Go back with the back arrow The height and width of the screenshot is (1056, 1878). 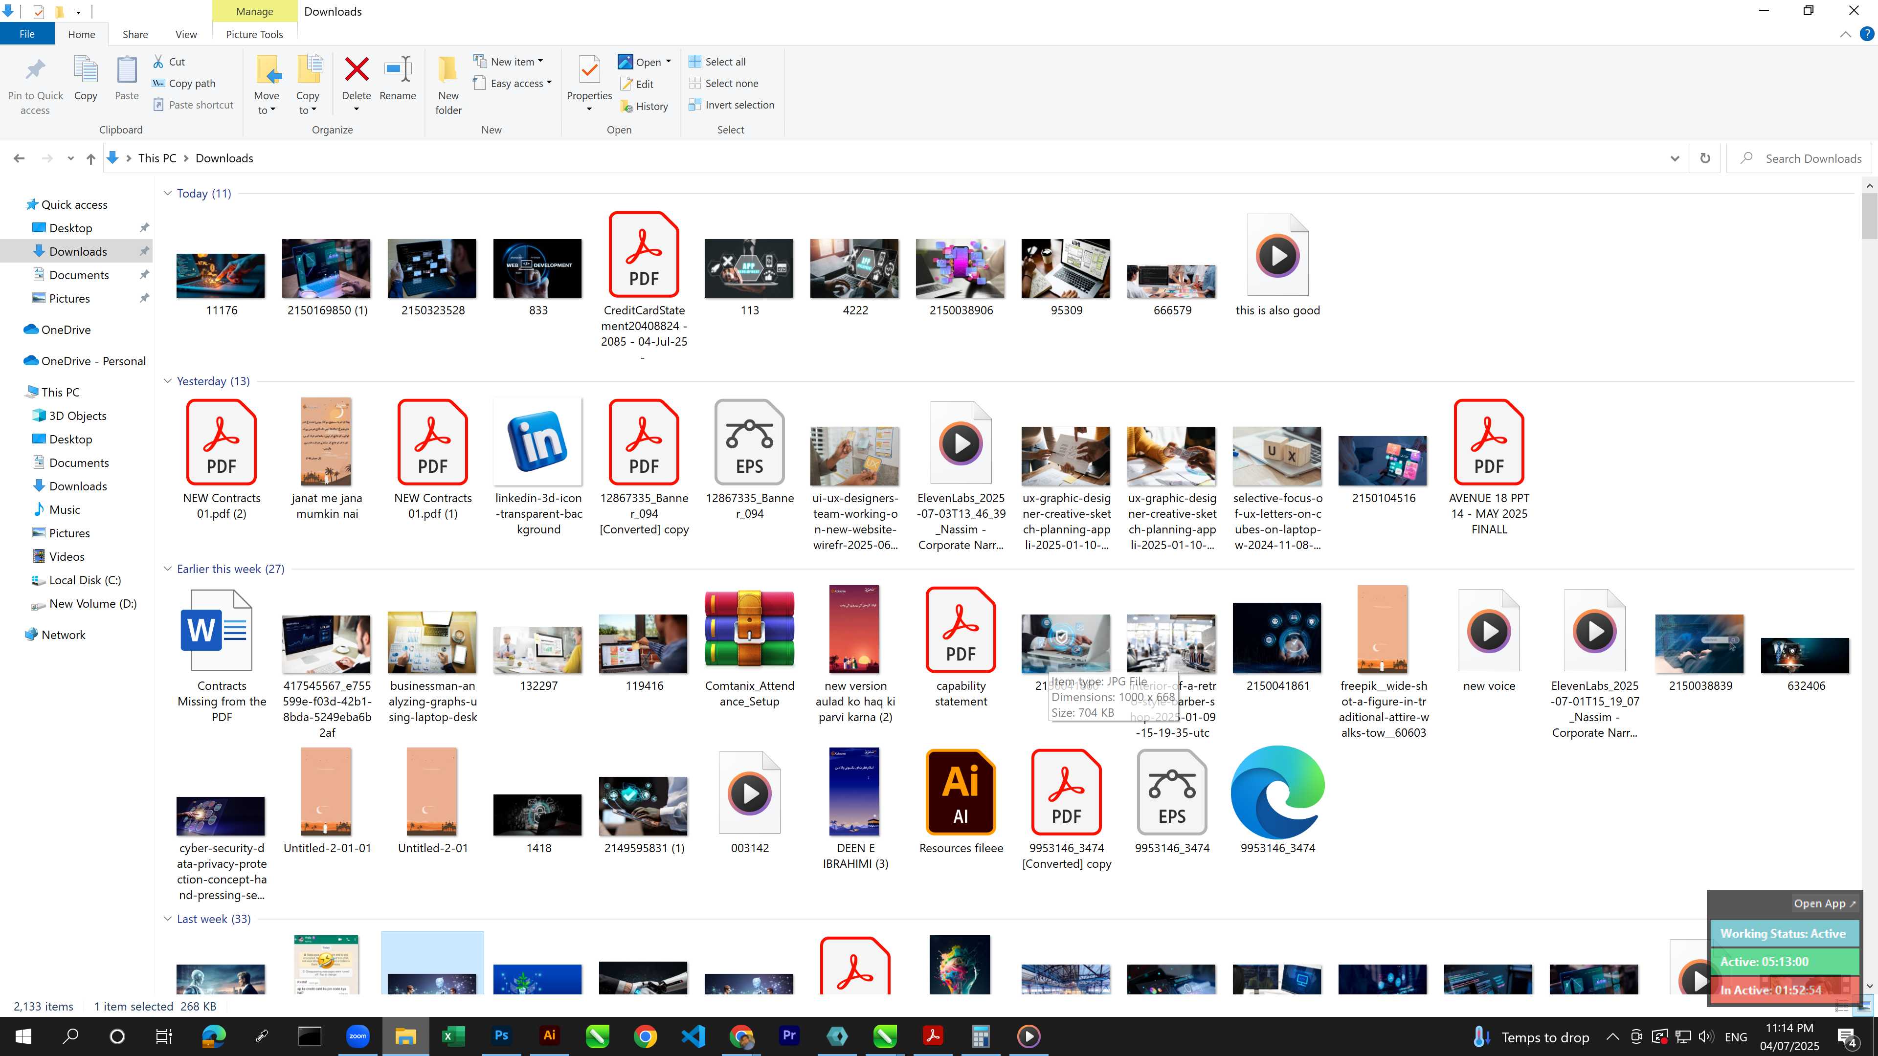[19, 158]
